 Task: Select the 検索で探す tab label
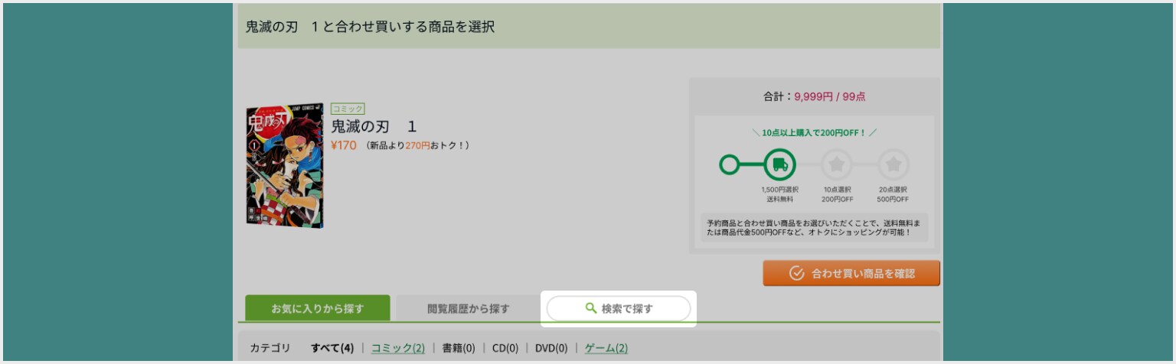click(x=627, y=309)
